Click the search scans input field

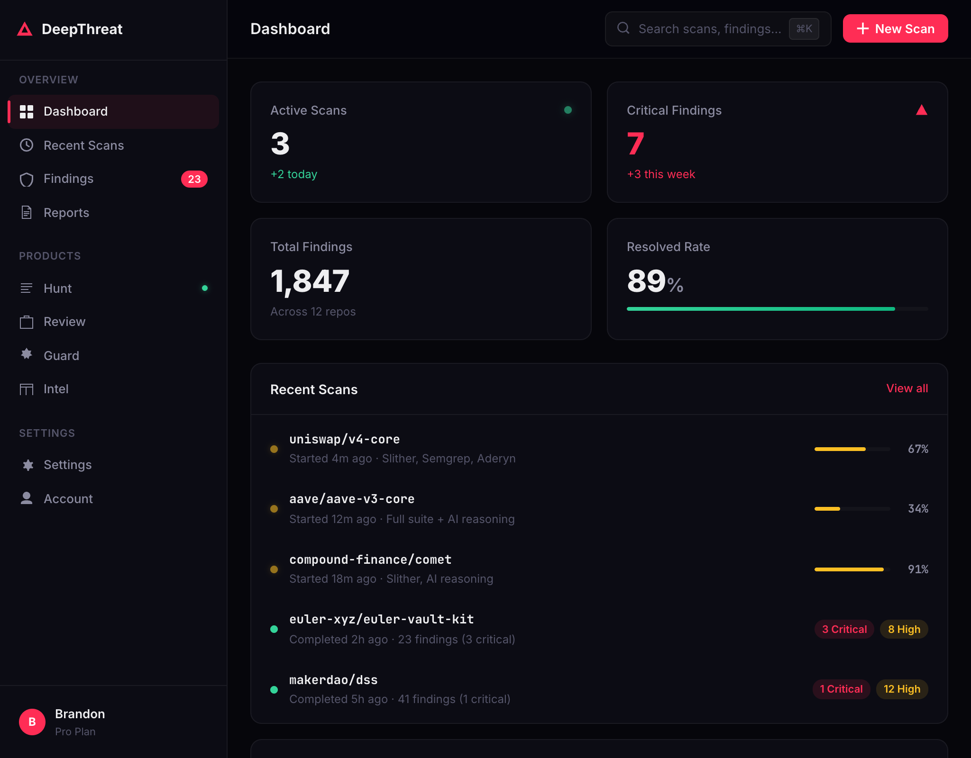[709, 29]
